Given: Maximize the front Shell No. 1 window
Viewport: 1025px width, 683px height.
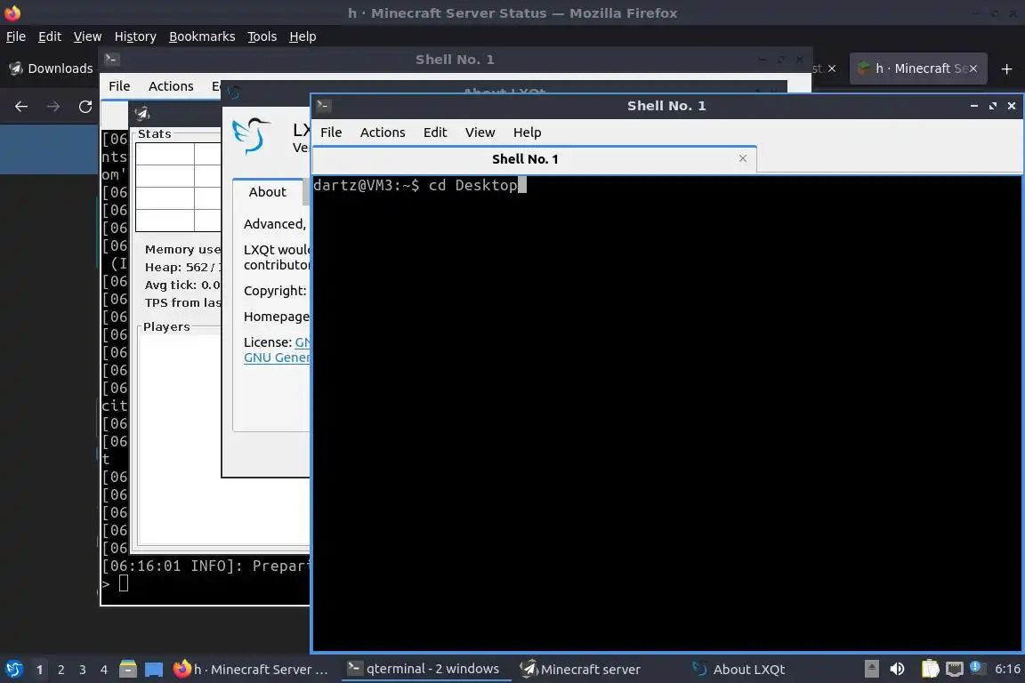Looking at the screenshot, I should [x=992, y=105].
